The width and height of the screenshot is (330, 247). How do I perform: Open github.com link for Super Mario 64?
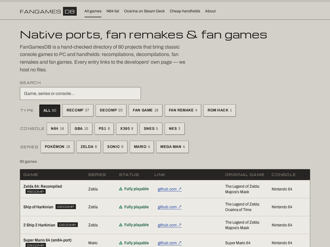click(x=170, y=243)
